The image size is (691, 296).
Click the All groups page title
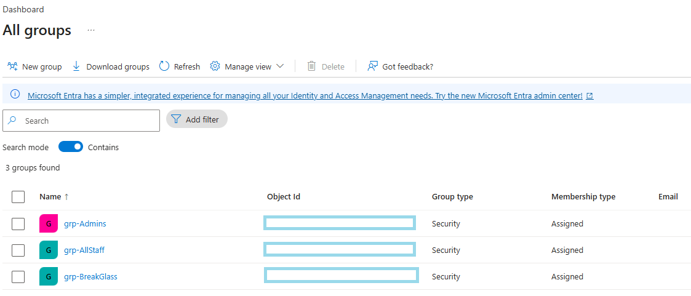coord(37,30)
